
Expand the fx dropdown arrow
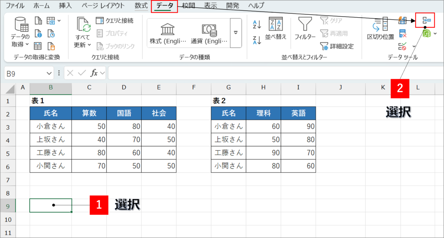click(103, 73)
